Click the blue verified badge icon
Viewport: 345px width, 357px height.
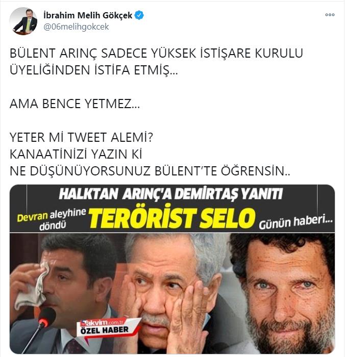(x=139, y=15)
